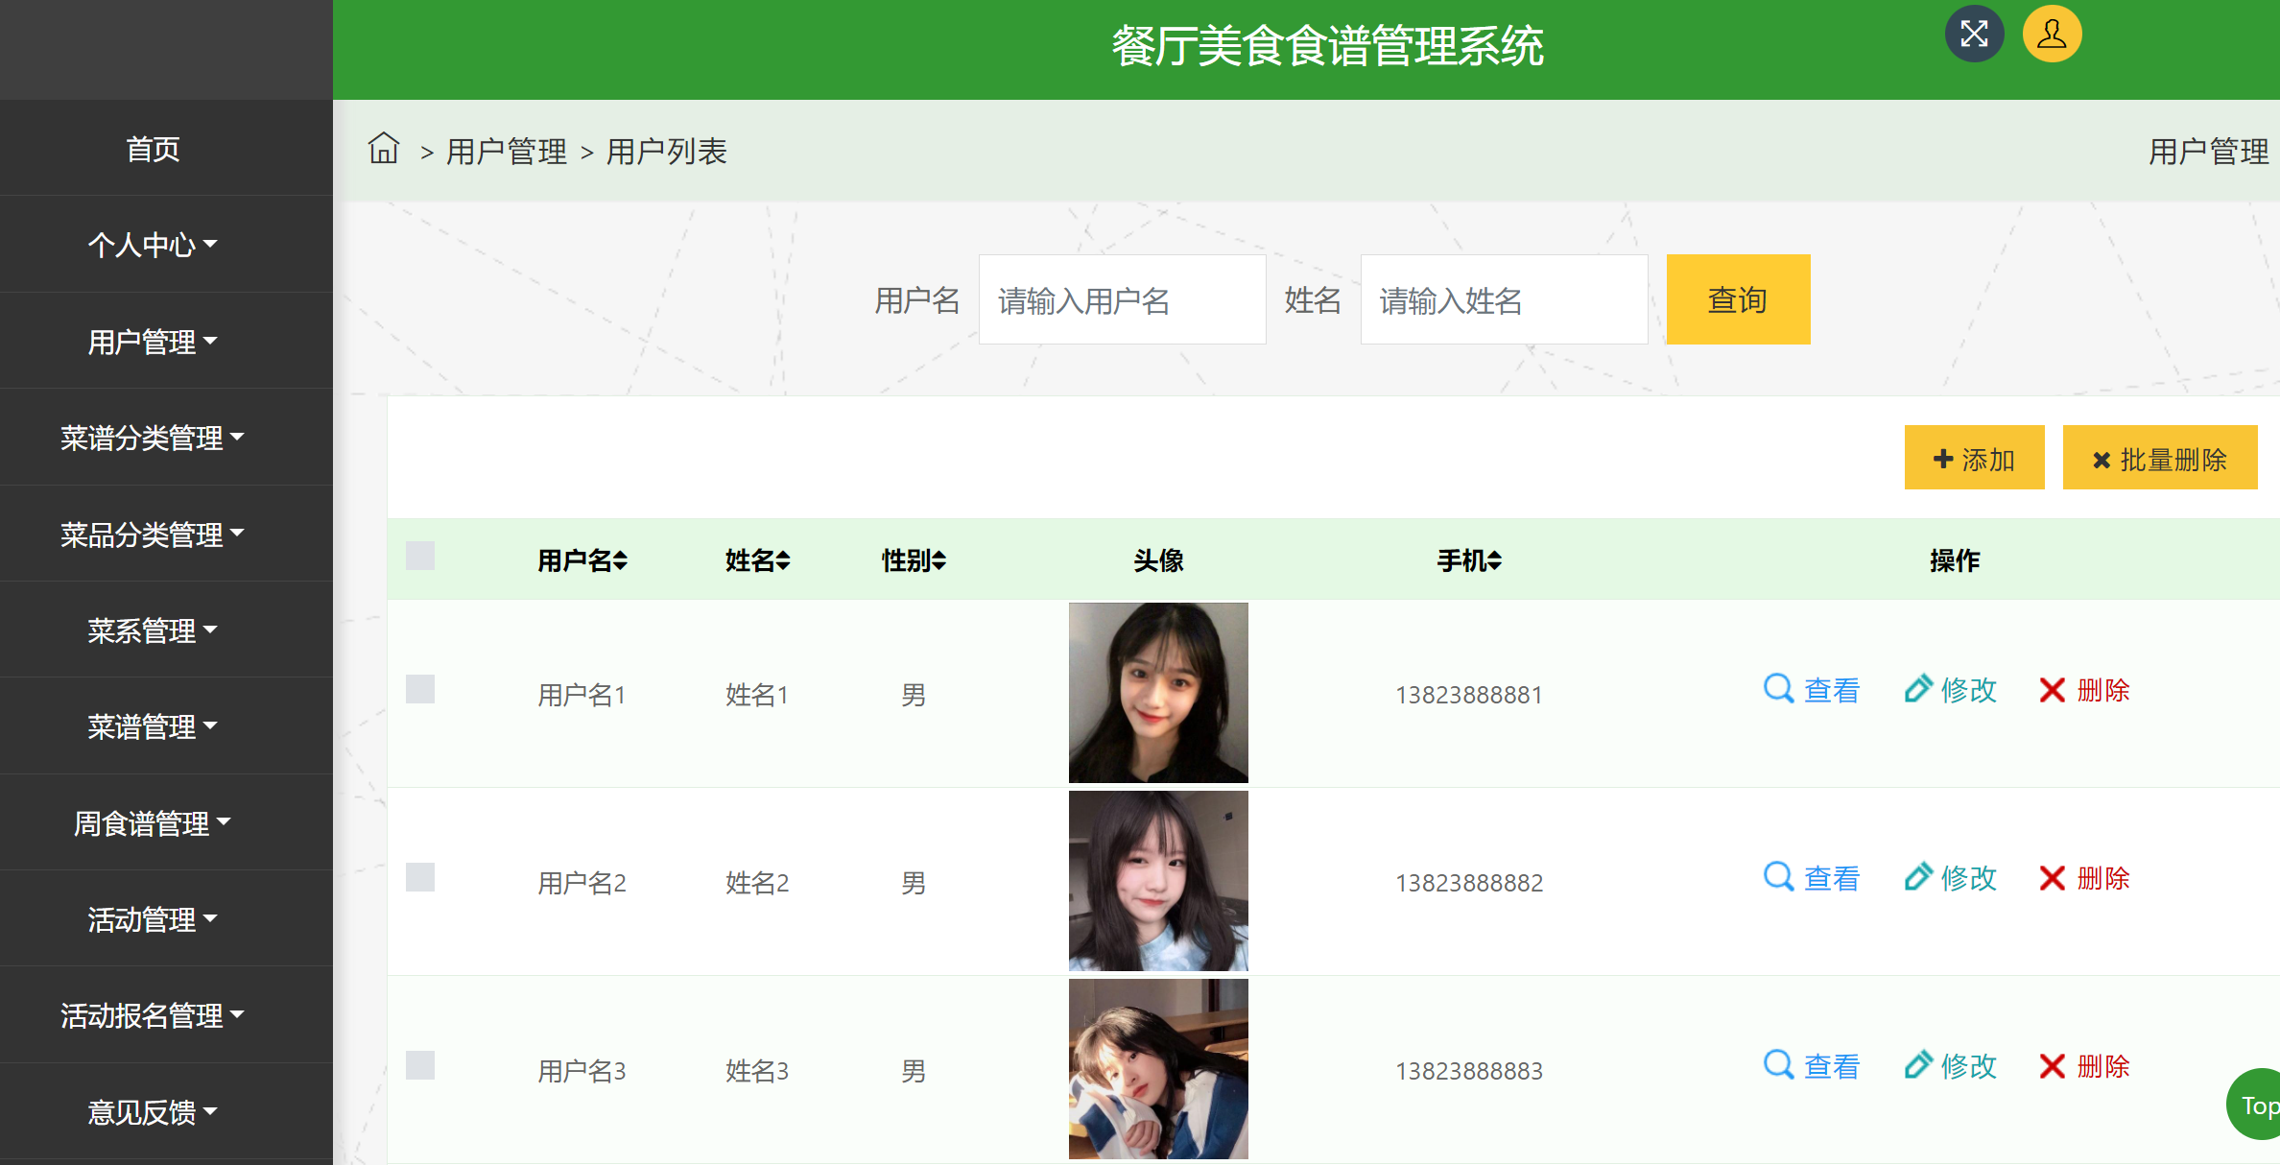Open the user avatar icon top right
Image resolution: width=2280 pixels, height=1165 pixels.
(2051, 34)
